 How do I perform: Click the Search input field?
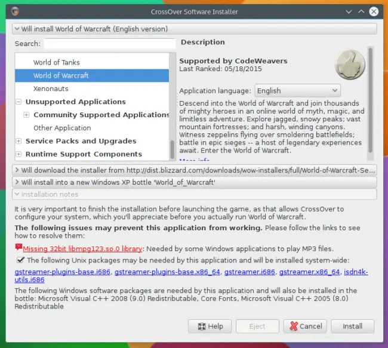point(110,44)
